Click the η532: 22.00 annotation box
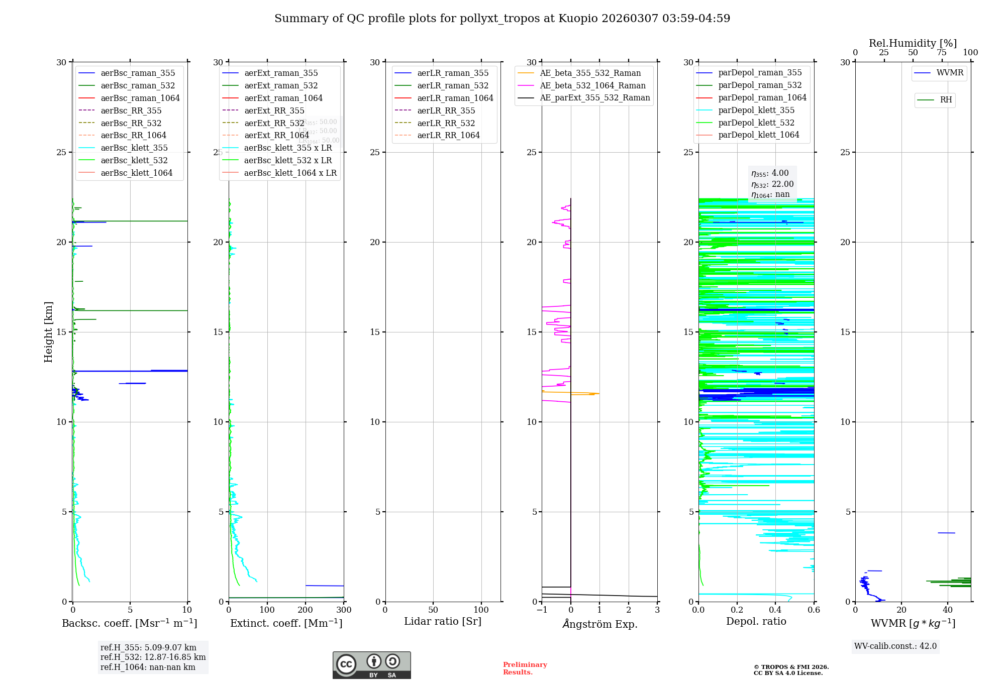The height and width of the screenshot is (683, 1005). pos(772,184)
